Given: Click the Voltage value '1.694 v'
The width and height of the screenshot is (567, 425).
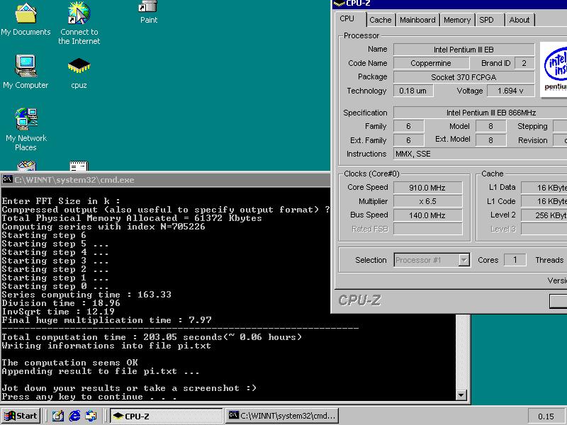Looking at the screenshot, I should pos(510,91).
